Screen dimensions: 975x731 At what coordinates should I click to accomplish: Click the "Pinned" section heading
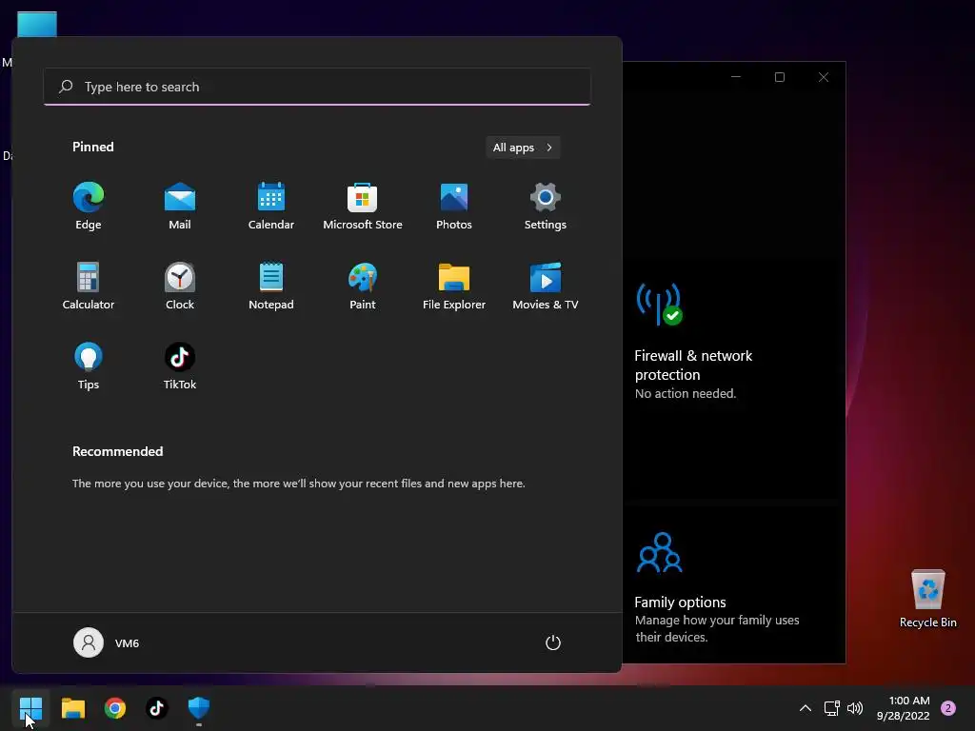click(92, 147)
